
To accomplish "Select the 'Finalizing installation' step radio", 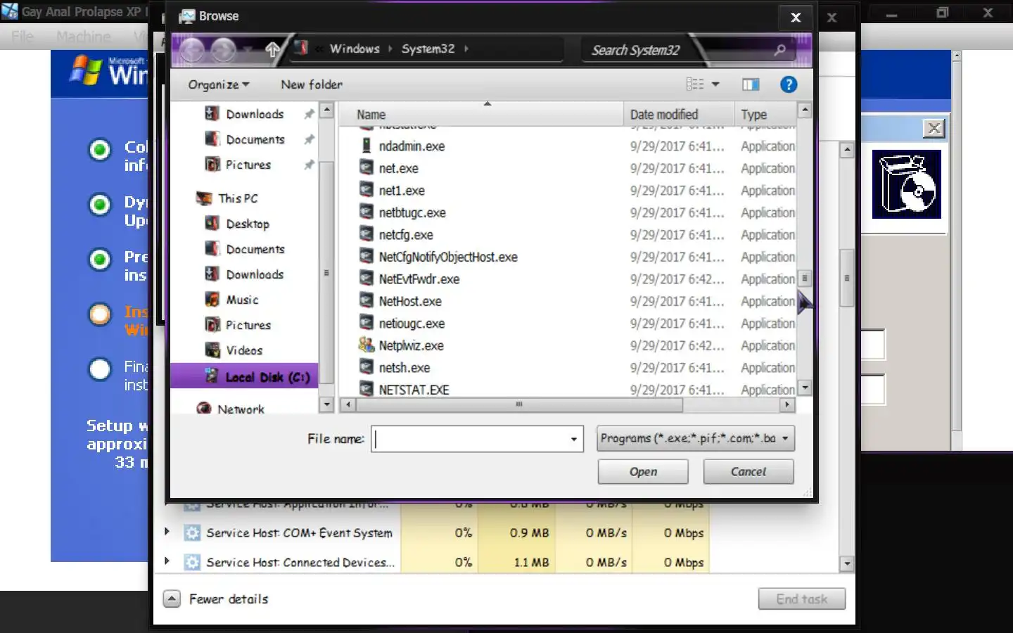I will click(x=100, y=369).
